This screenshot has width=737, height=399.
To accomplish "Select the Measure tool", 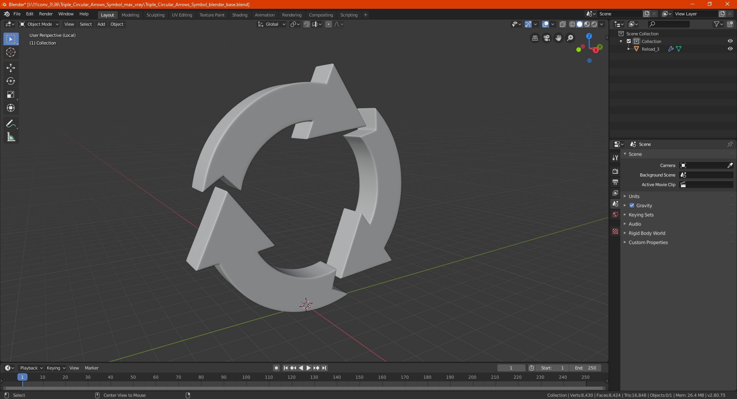I will 11,137.
